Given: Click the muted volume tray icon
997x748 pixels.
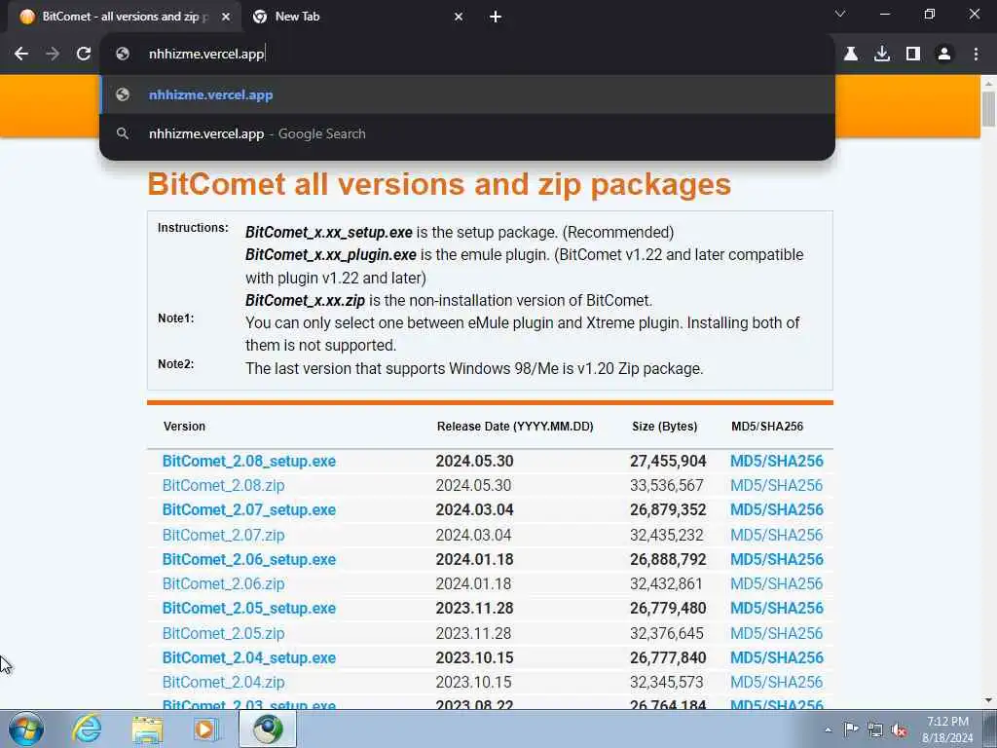Looking at the screenshot, I should point(899,729).
